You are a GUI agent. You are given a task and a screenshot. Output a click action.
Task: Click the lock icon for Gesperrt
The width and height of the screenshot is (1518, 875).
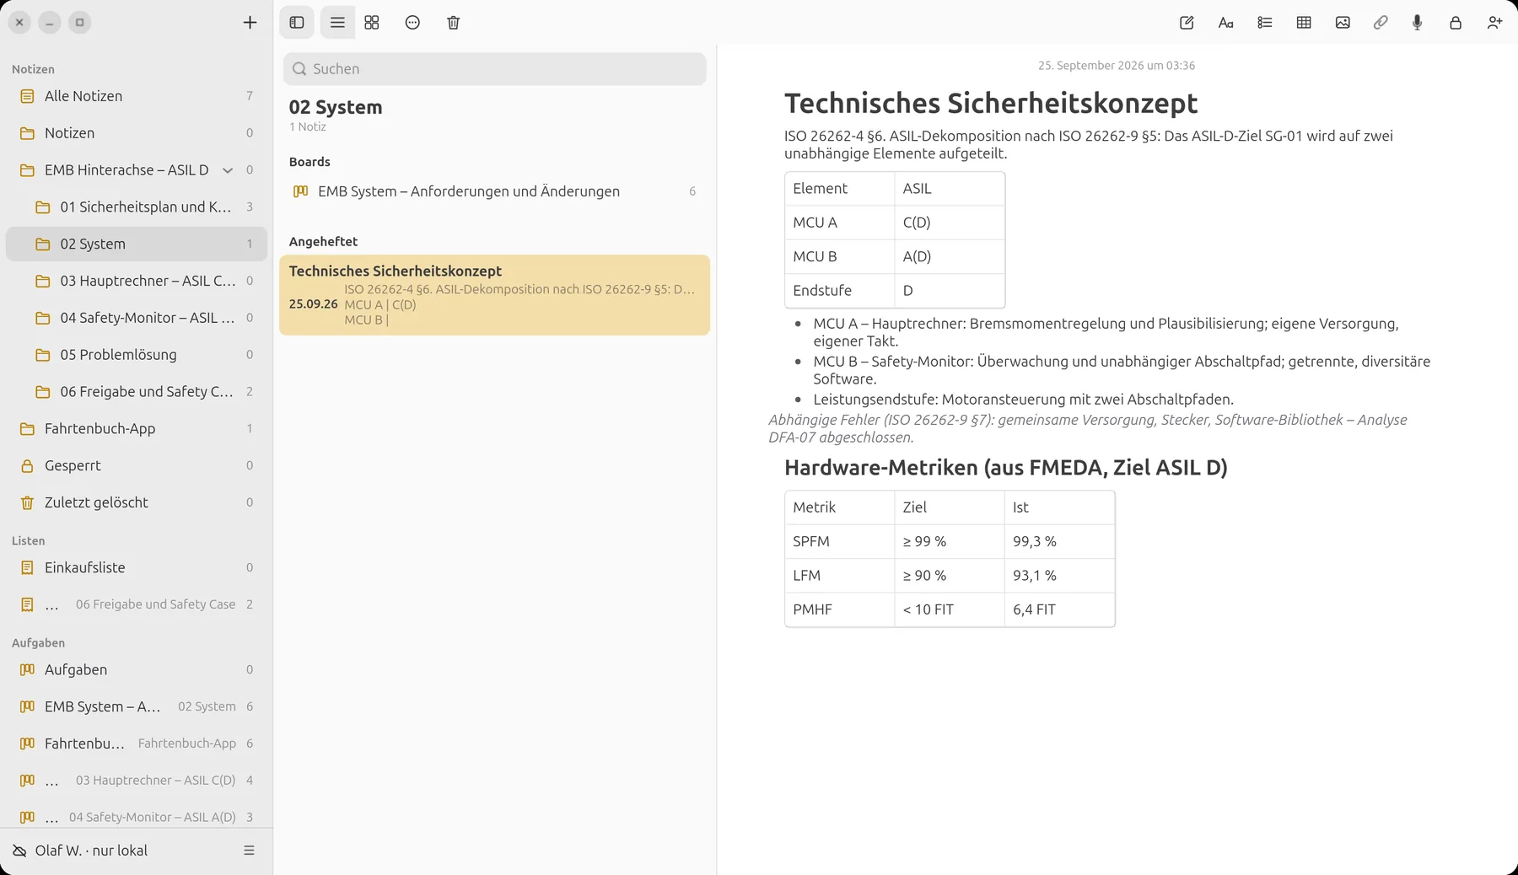pyautogui.click(x=27, y=465)
